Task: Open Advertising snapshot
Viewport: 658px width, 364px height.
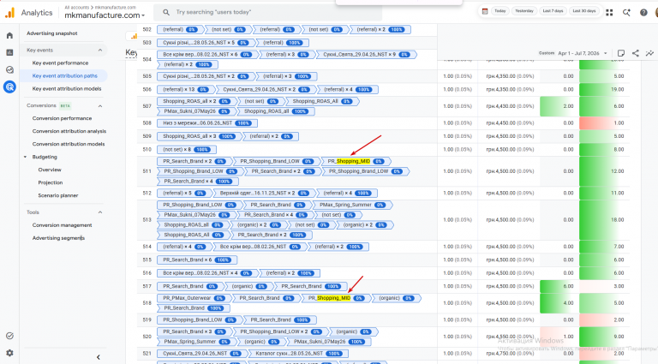Action: click(x=52, y=33)
